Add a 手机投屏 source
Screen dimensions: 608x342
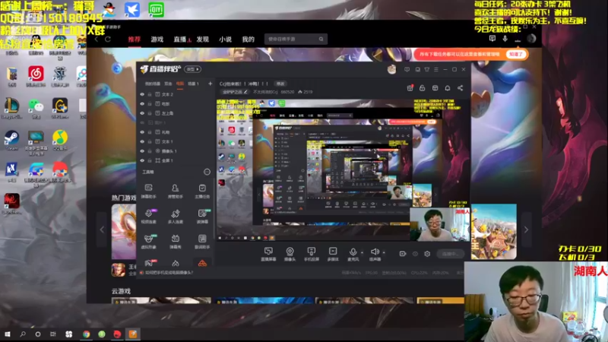[x=311, y=254]
